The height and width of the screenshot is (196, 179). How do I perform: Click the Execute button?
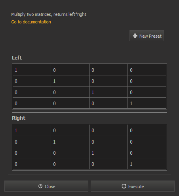133,186
